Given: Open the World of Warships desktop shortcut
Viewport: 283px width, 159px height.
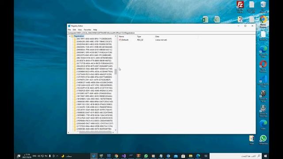Looking at the screenshot, I should click(x=263, y=111).
